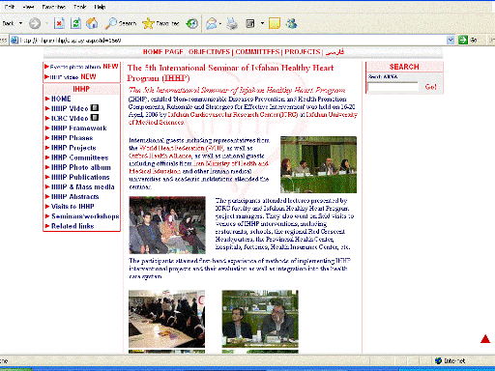The image size is (495, 371).
Task: Open the Oxford Health Alliance link
Action: tap(160, 156)
